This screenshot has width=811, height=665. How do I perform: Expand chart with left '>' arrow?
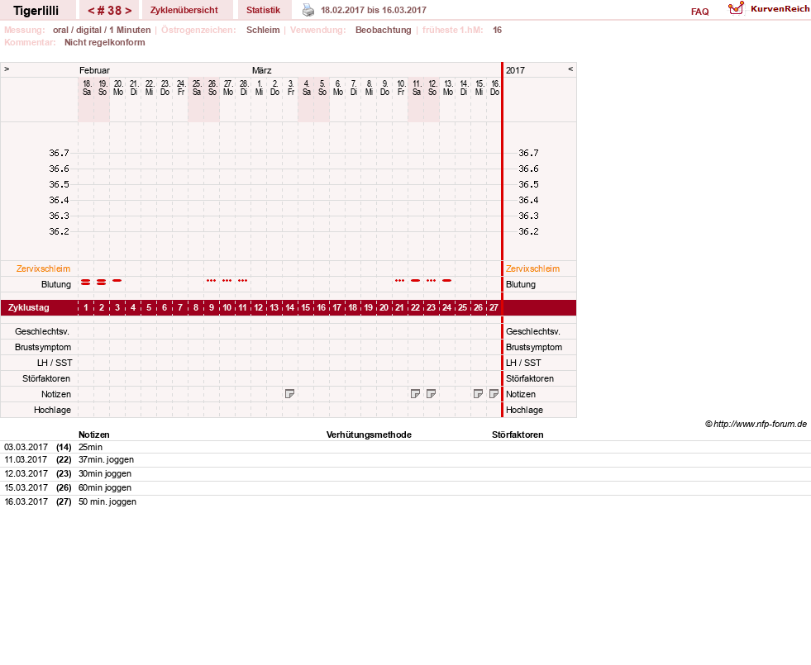(7, 69)
